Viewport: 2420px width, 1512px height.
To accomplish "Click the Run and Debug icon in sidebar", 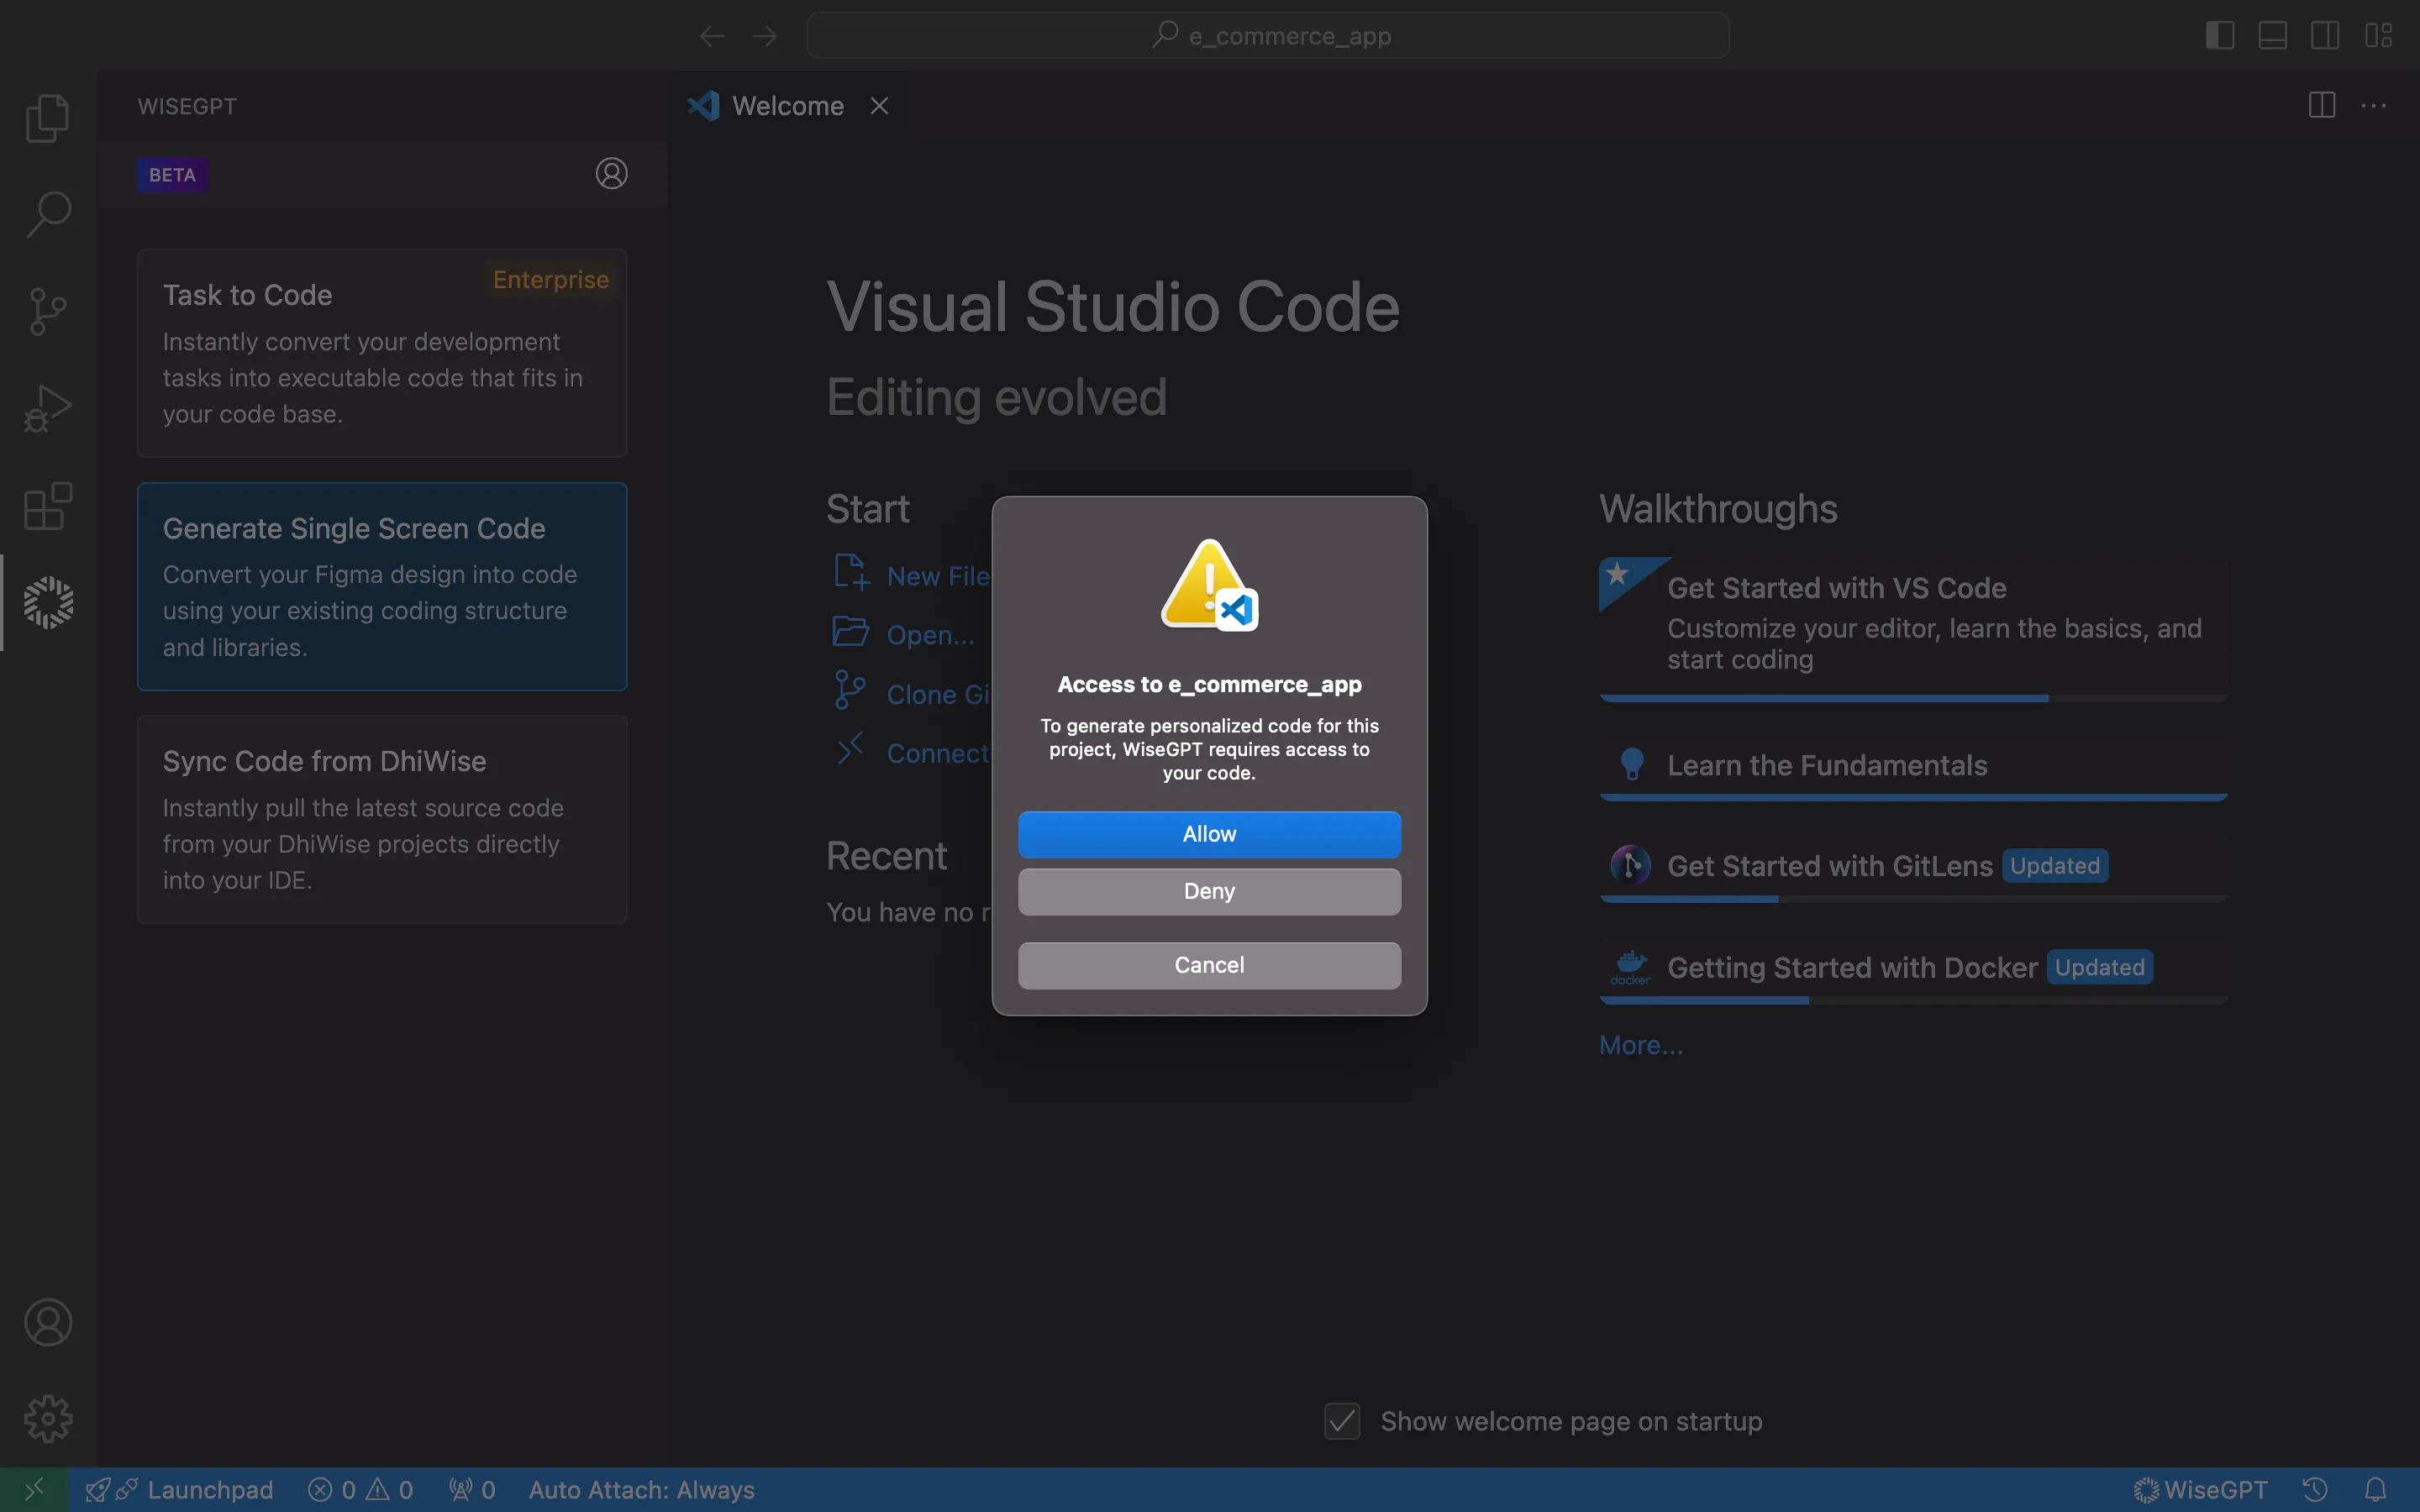I will tap(47, 409).
